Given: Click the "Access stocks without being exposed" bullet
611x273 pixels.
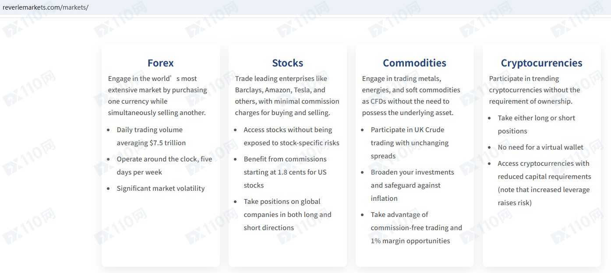Looking at the screenshot, I should 291,136.
